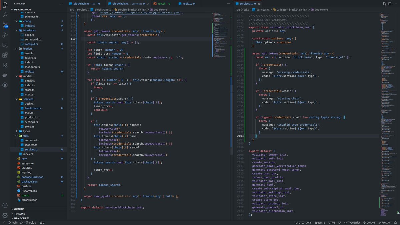Open changes icon in right editor group

[x=384, y=3]
